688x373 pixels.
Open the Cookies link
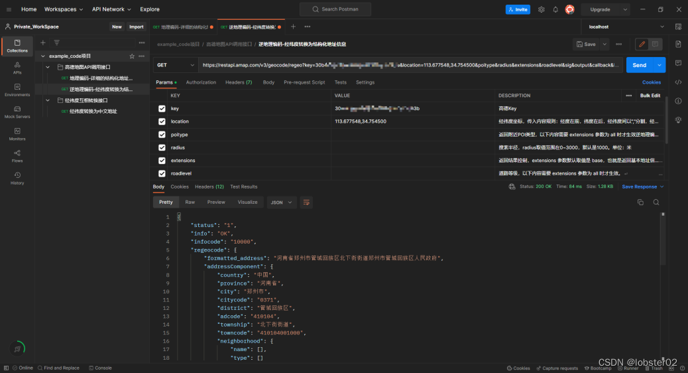click(x=651, y=82)
